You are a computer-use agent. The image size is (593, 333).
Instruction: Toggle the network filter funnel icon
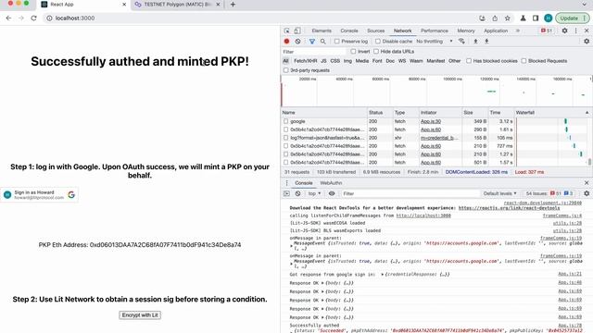click(x=311, y=41)
